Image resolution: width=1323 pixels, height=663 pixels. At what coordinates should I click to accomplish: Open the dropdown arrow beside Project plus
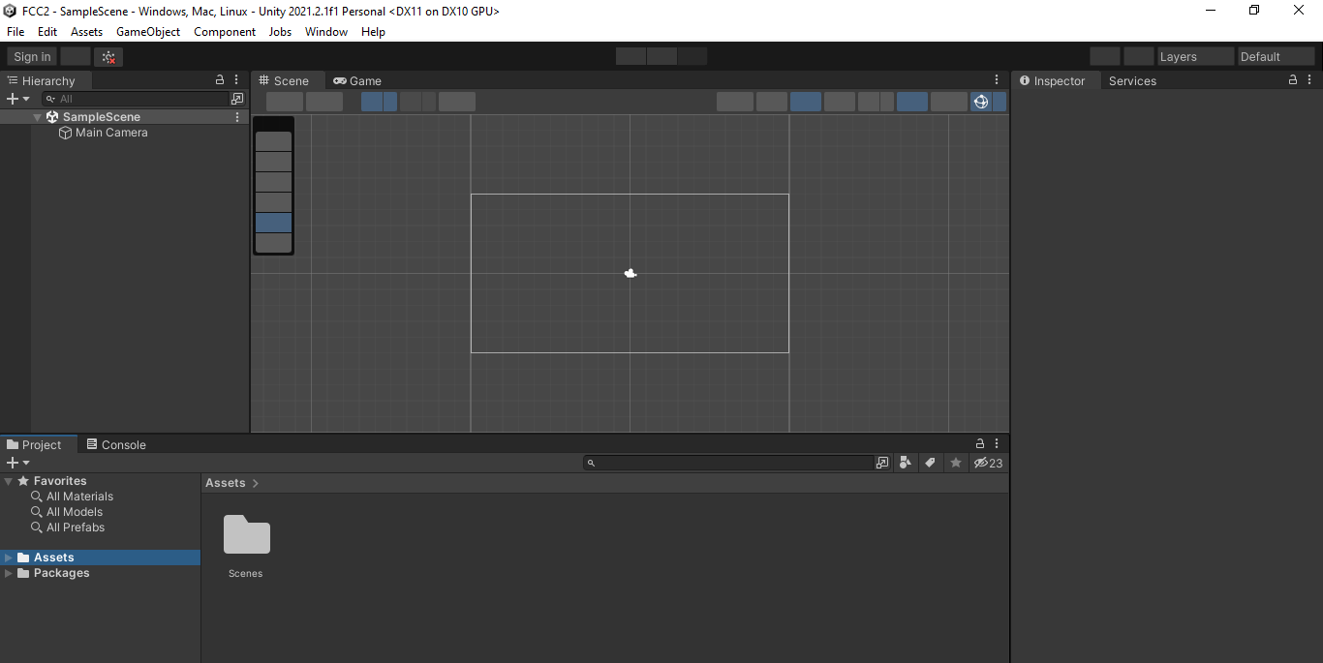[26, 463]
